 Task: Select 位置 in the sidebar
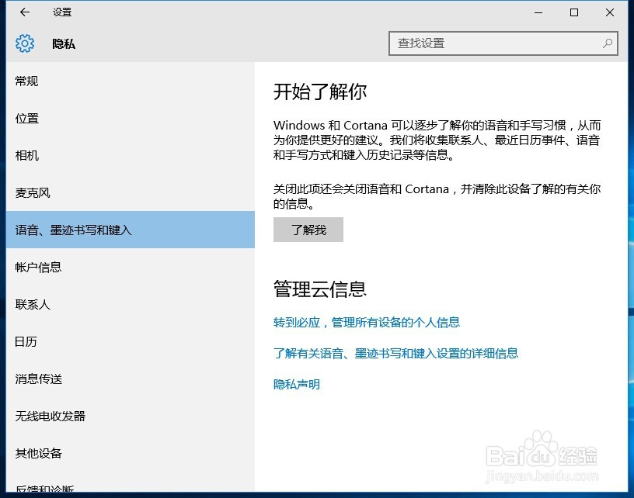tap(131, 118)
